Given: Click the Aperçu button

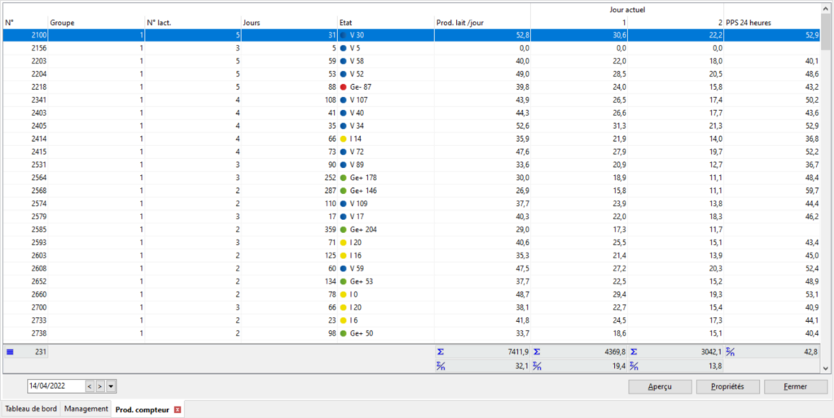Looking at the screenshot, I should point(659,386).
